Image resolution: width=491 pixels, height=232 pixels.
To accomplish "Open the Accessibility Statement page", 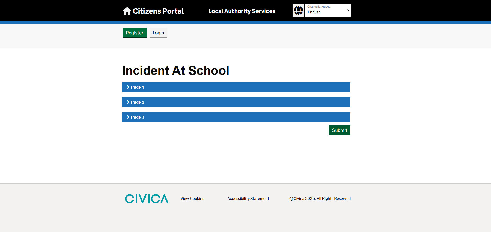I will point(248,198).
